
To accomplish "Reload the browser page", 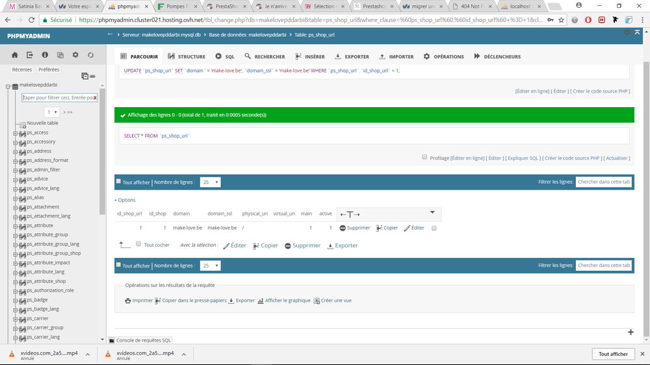I will click(x=31, y=19).
